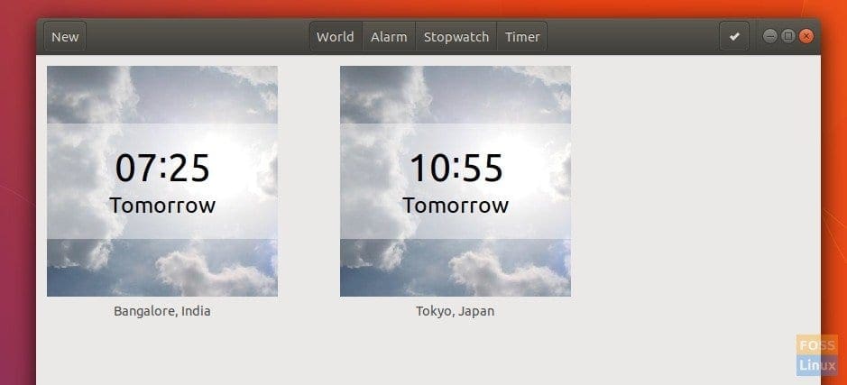Maximize the Clocks window
This screenshot has height=385, width=847.
point(788,36)
